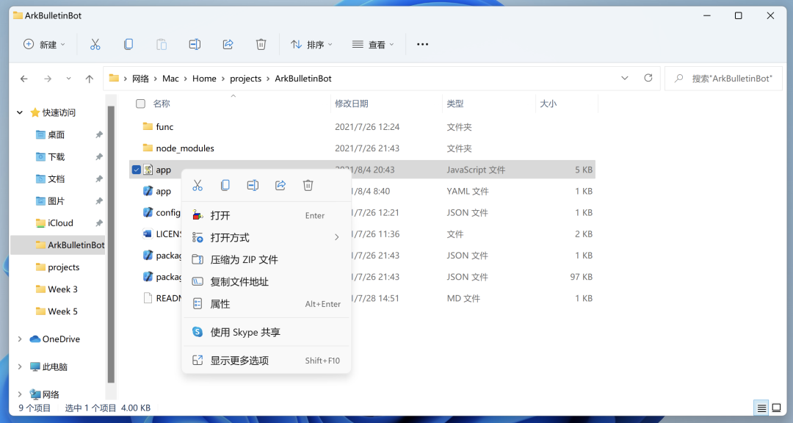Image resolution: width=793 pixels, height=423 pixels.
Task: Click the app YAML file icon
Action: coord(148,191)
